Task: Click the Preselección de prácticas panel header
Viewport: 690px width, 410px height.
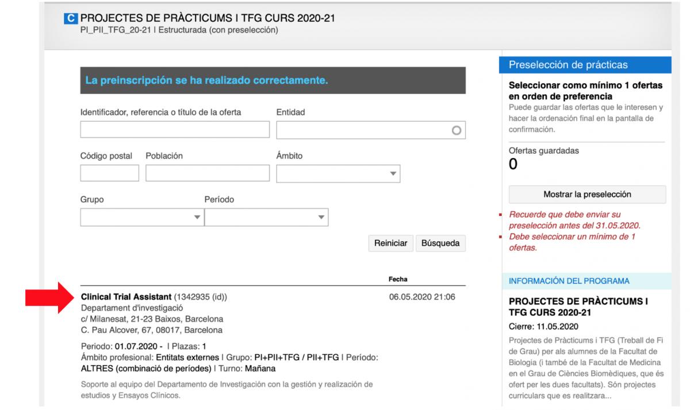Action: pyautogui.click(x=568, y=65)
